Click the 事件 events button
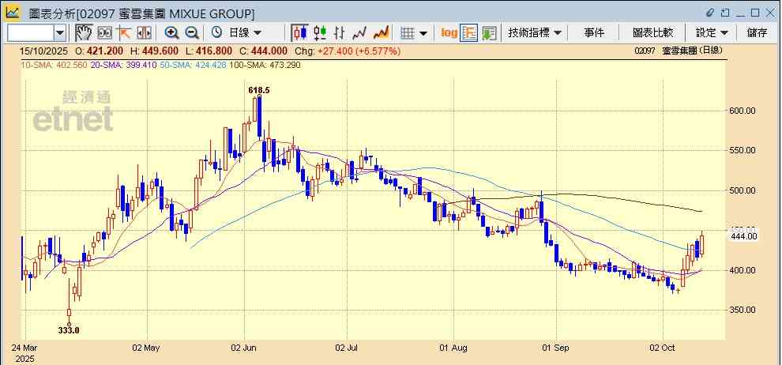This screenshot has width=782, height=365. [x=594, y=32]
